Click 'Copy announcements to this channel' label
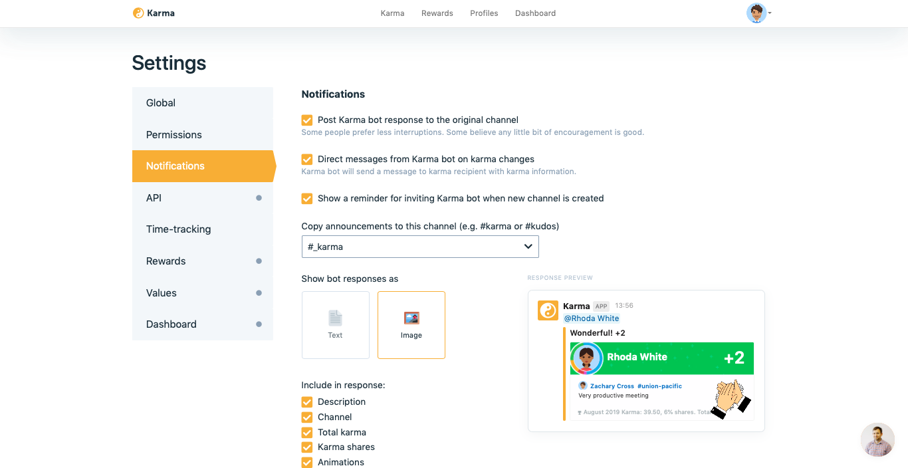908x468 pixels. (430, 227)
